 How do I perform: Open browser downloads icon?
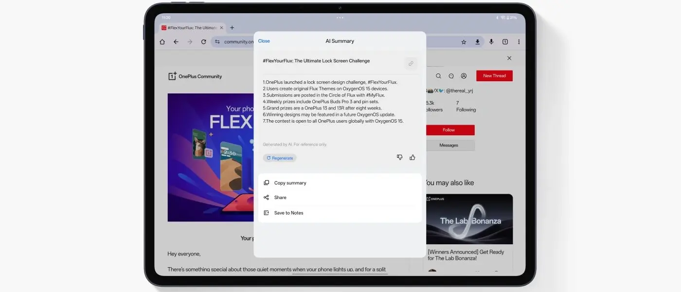click(478, 42)
